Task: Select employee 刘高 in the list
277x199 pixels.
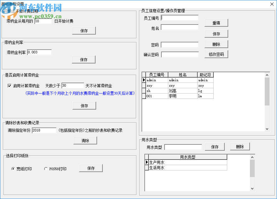Action: pos(183,91)
